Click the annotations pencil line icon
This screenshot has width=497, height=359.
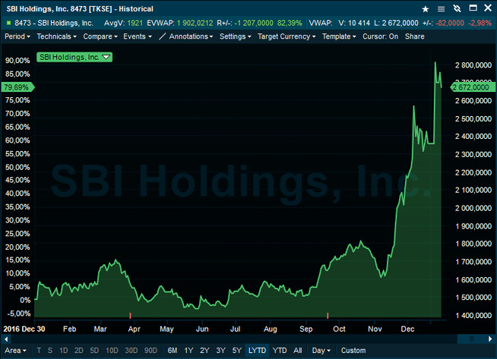[x=163, y=36]
